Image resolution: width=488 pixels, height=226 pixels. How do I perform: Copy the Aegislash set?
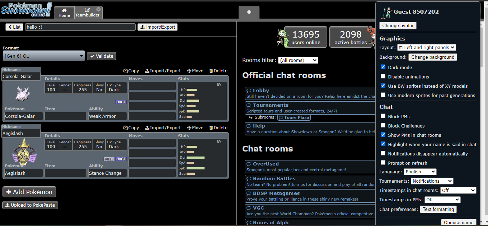pos(131,128)
